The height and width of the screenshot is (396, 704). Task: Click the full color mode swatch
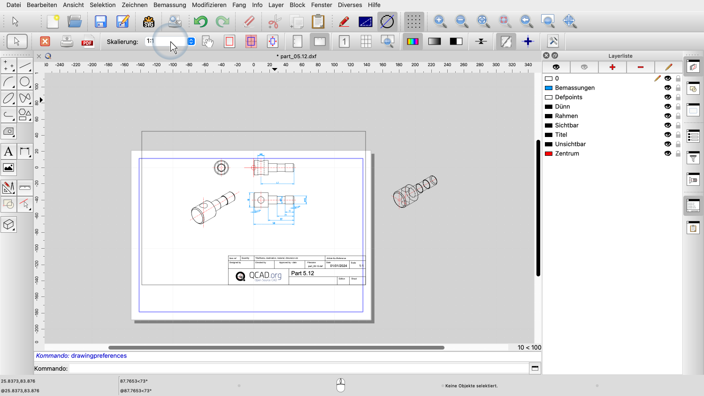pos(413,42)
